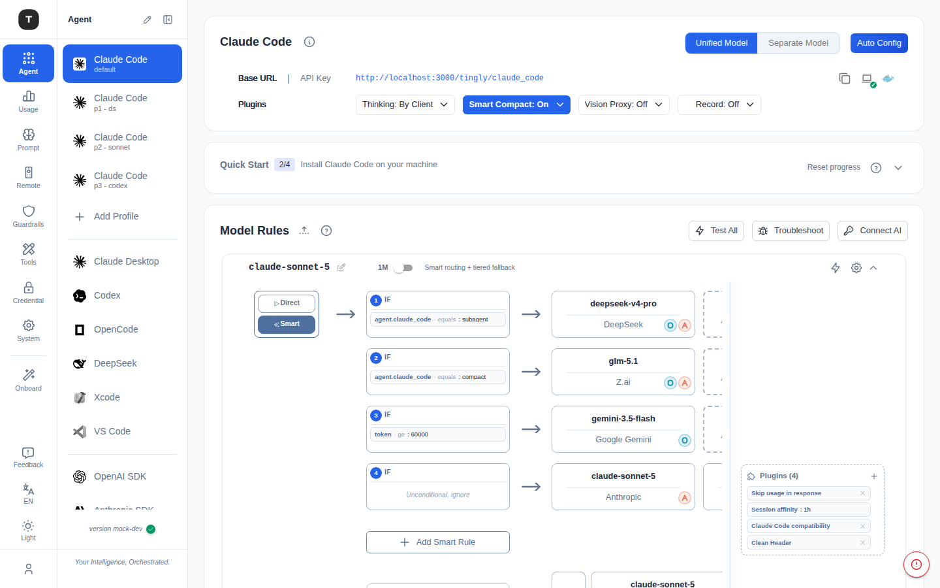Viewport: 940px width, 588px height.
Task: Collapse the Agent side panel
Action: pos(168,20)
